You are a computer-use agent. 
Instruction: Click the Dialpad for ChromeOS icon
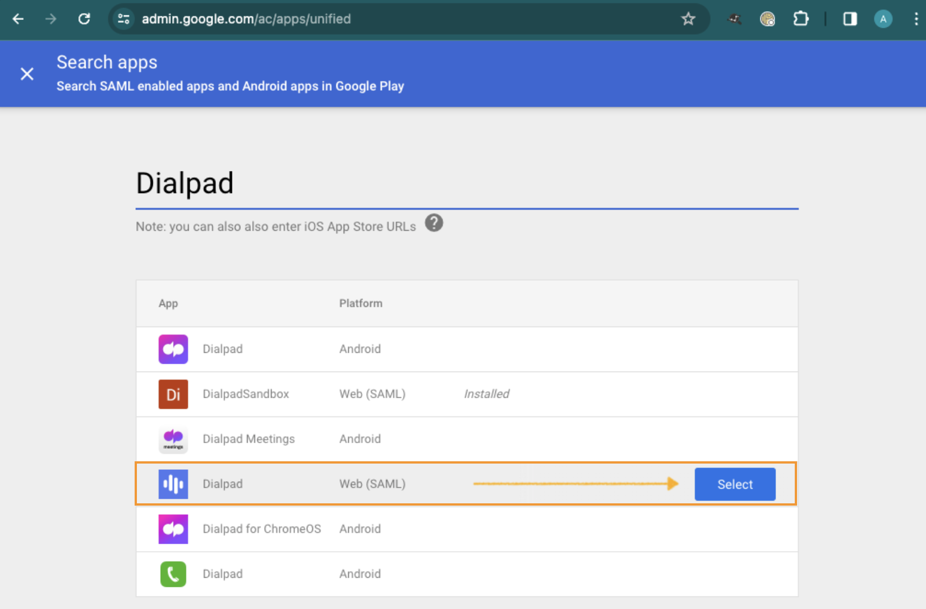coord(173,529)
